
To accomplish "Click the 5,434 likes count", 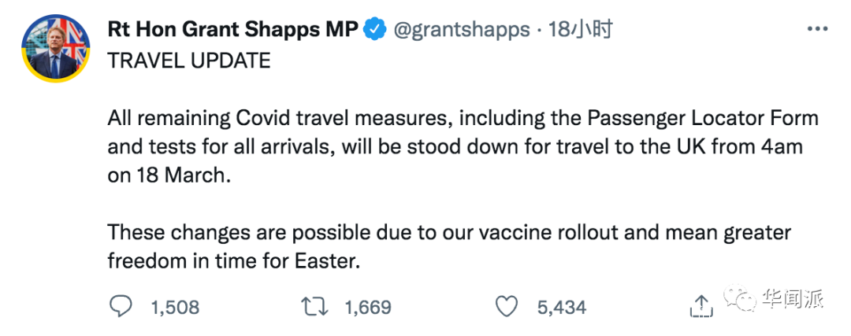I will [561, 307].
